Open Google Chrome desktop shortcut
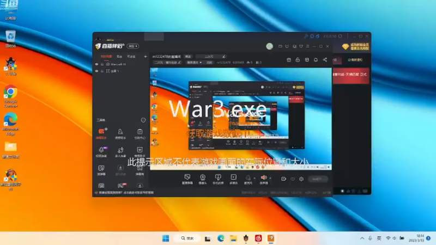Screen dimensions: 436x245 pyautogui.click(x=10, y=96)
